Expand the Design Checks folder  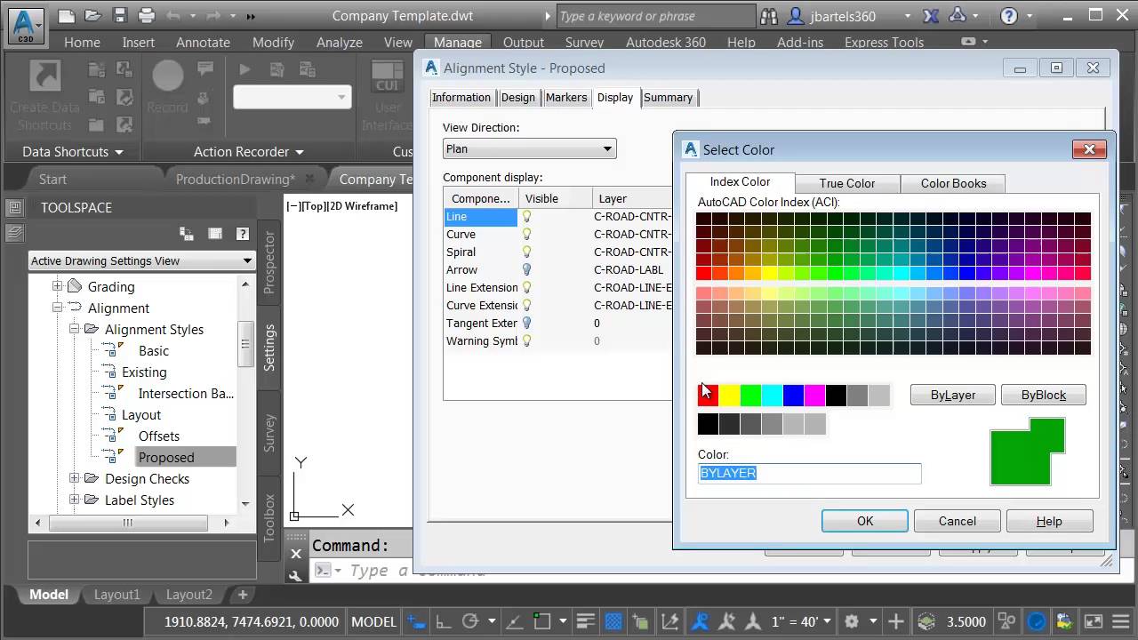click(x=74, y=478)
